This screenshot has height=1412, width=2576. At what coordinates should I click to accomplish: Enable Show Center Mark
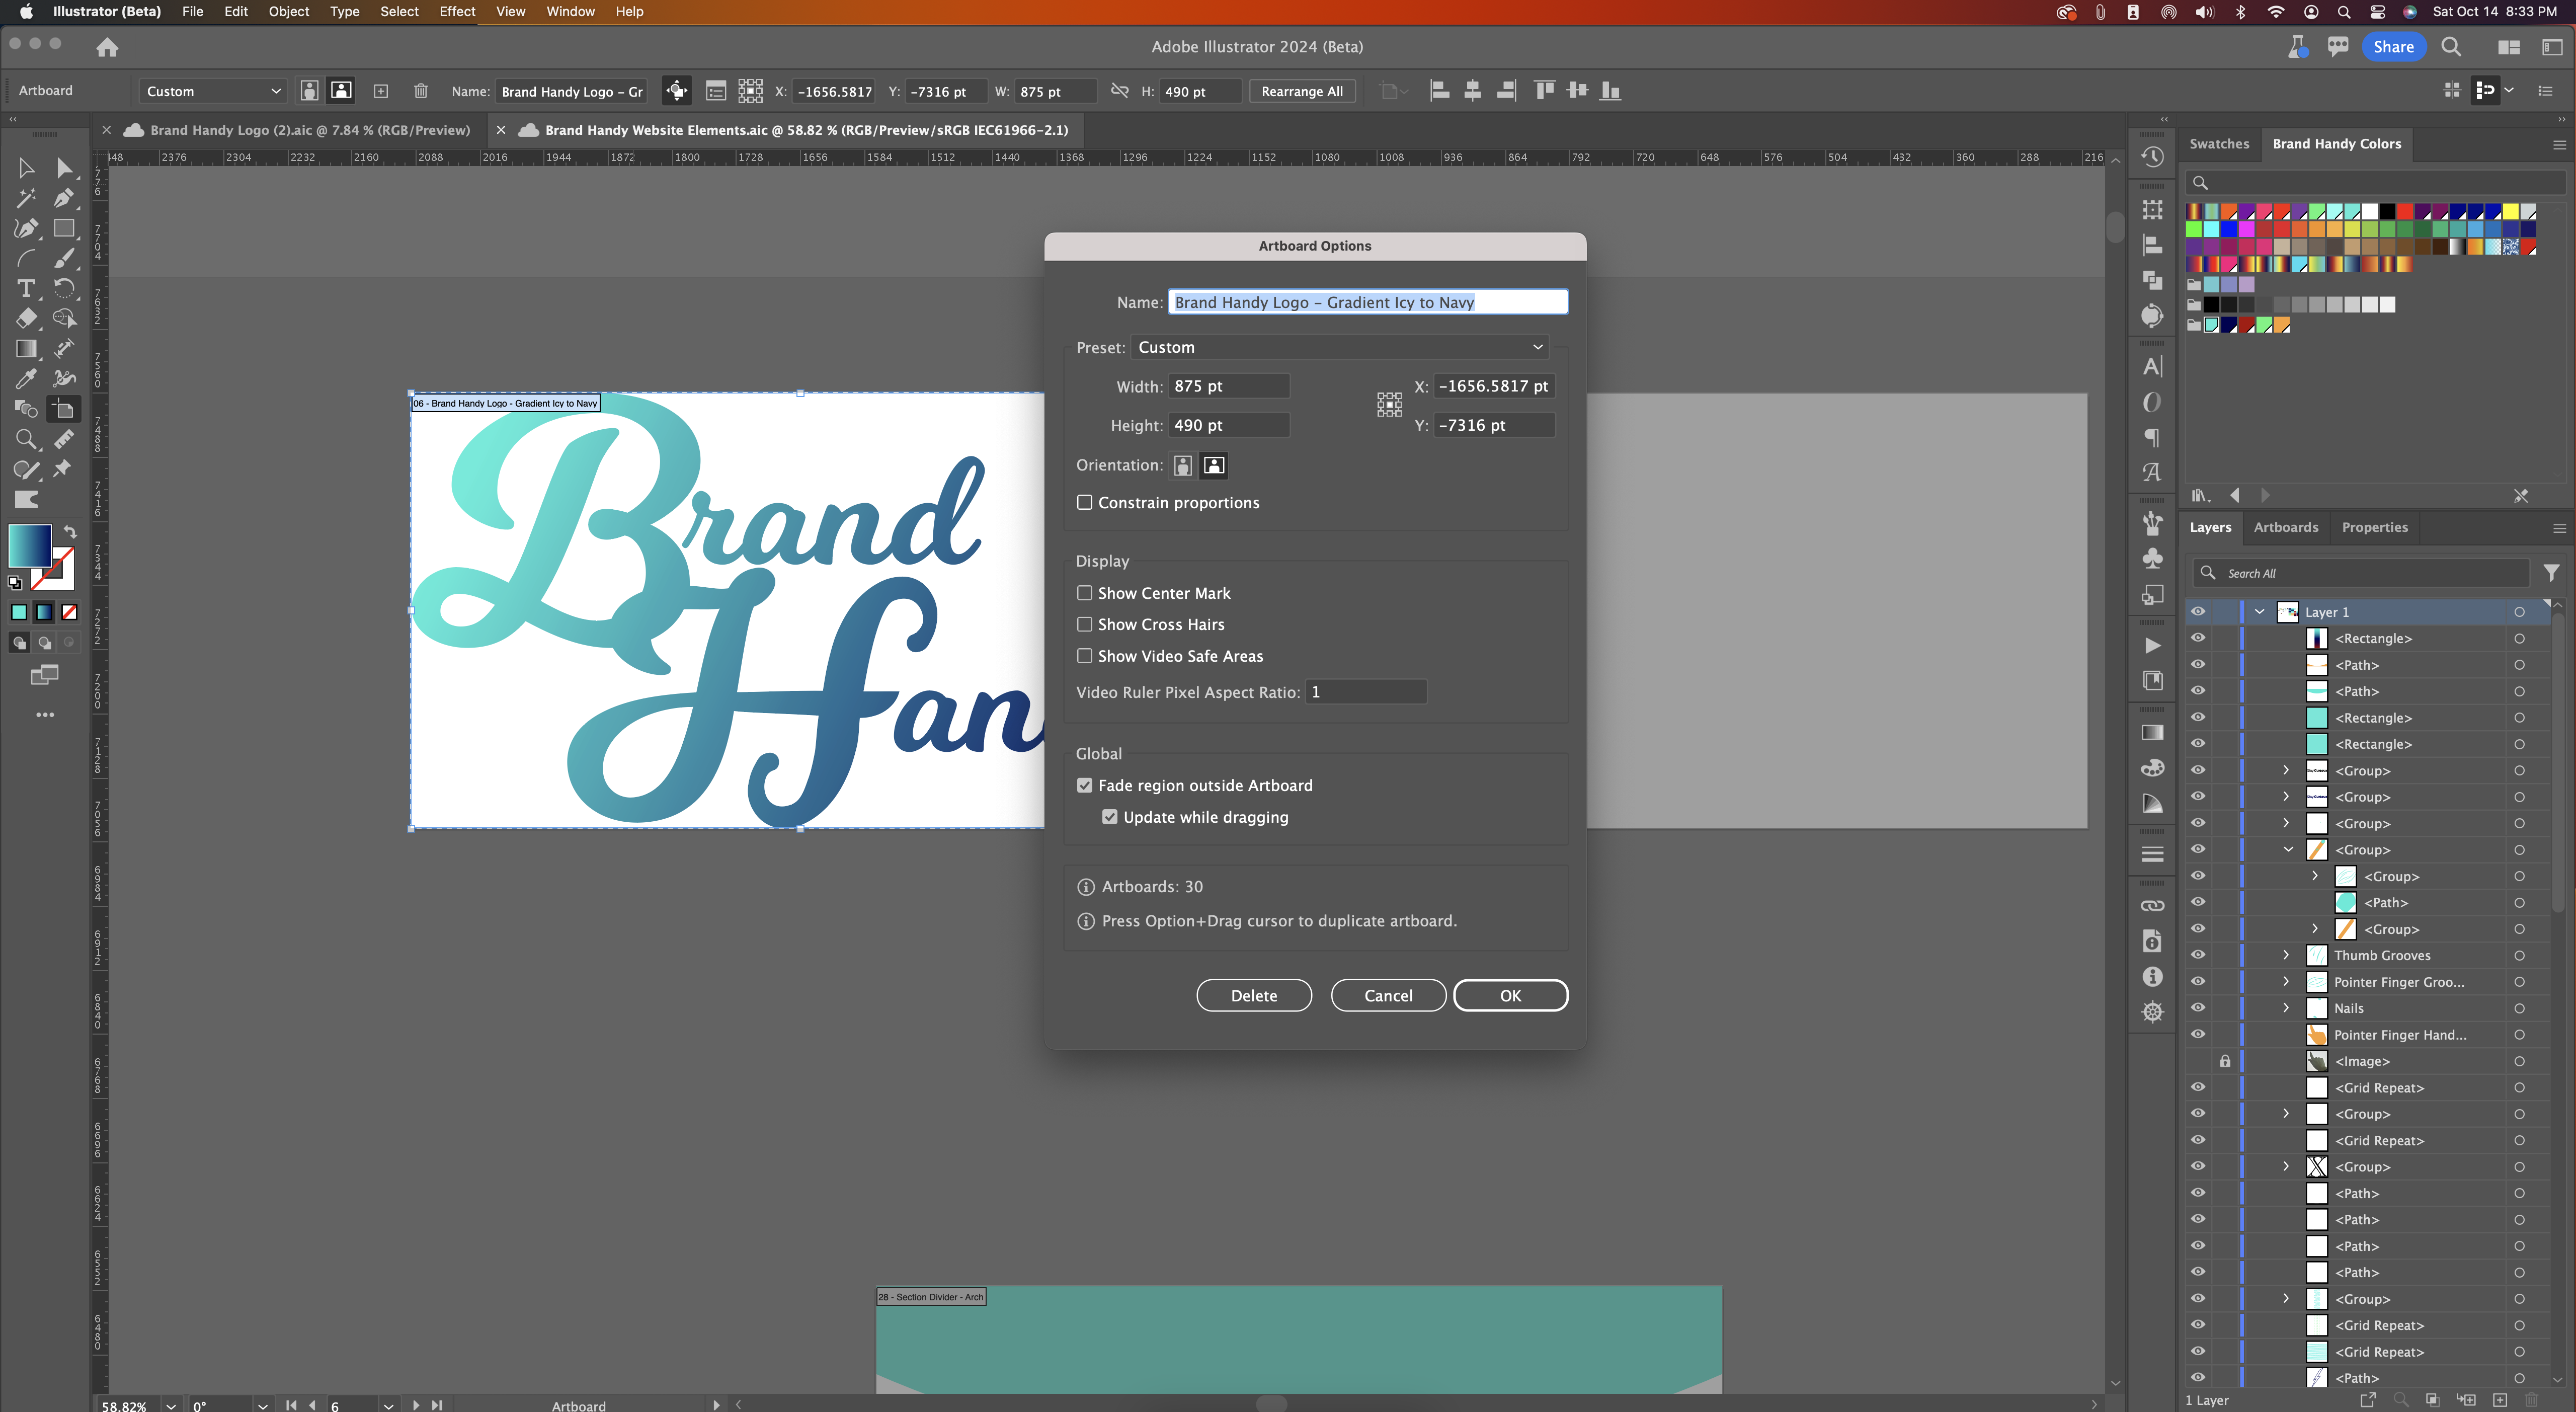(x=1085, y=592)
